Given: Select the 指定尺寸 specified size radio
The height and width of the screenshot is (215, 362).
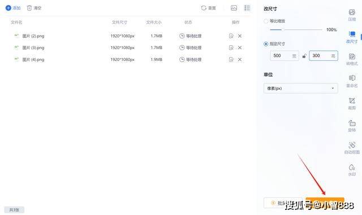Looking at the screenshot, I should point(266,44).
